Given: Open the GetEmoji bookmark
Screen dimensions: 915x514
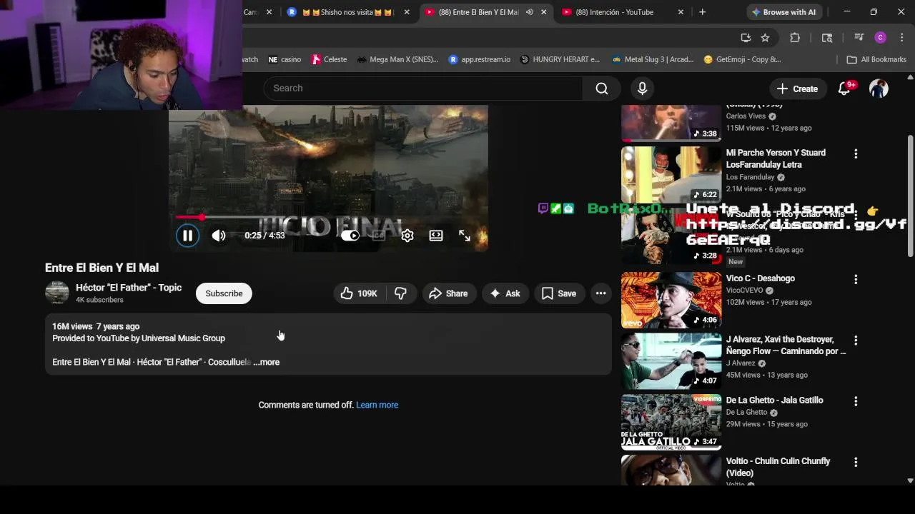Looking at the screenshot, I should (743, 59).
